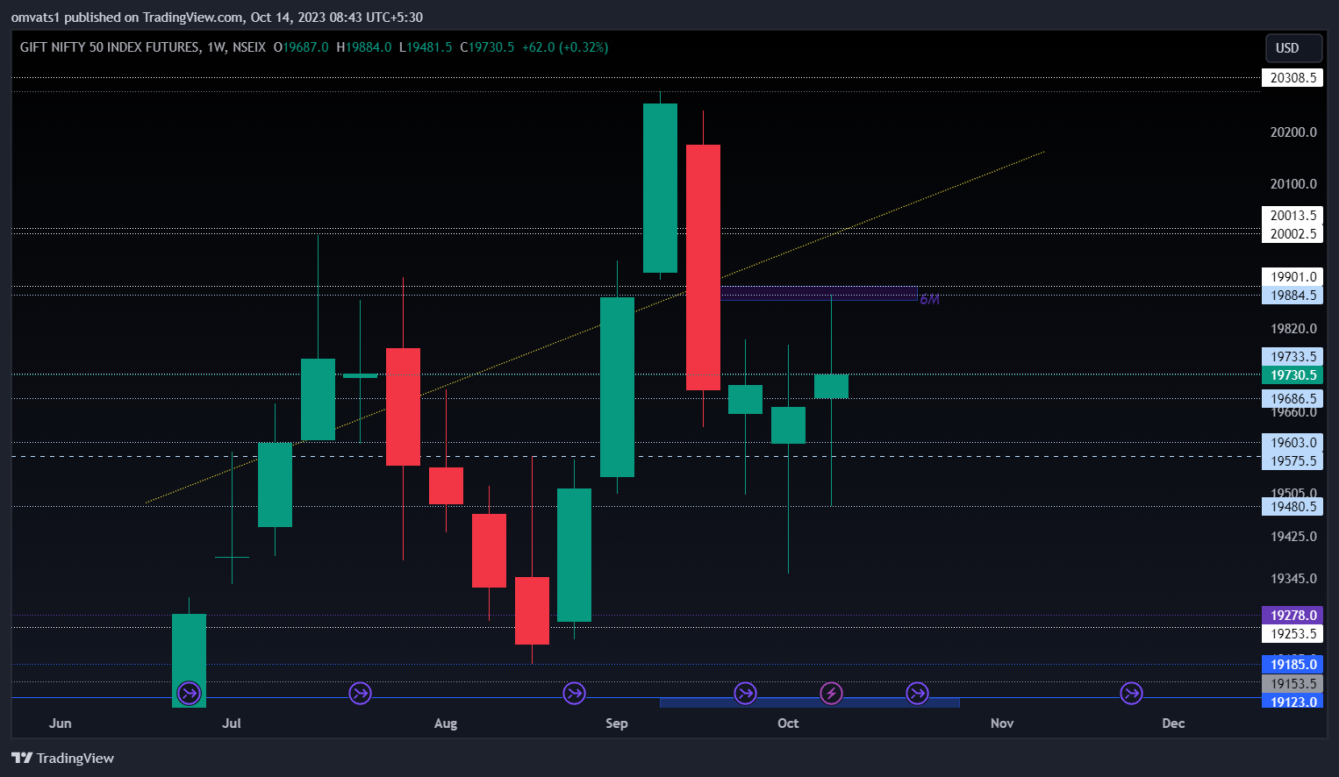Viewport: 1339px width, 777px height.
Task: Open the USD currency selector
Action: click(x=1293, y=48)
